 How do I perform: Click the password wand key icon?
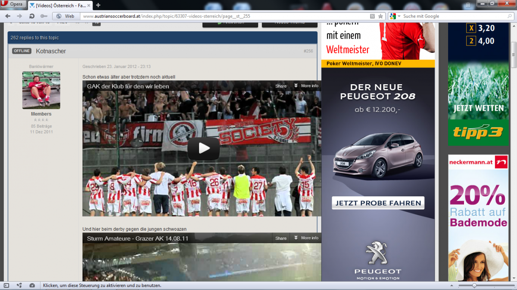coord(44,16)
